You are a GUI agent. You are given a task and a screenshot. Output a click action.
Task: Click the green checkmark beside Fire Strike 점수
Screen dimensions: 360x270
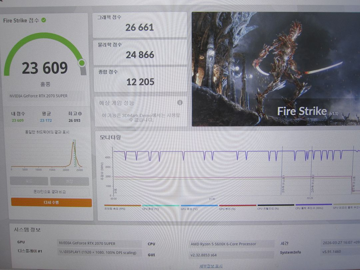pos(44,20)
